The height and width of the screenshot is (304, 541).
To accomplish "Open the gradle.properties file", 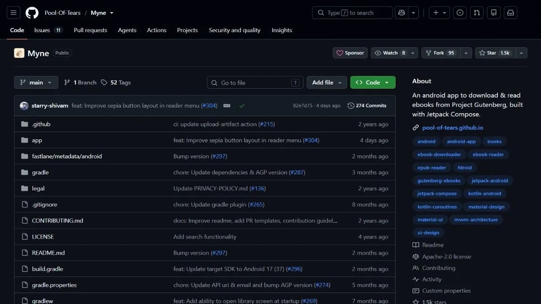I will pos(54,285).
